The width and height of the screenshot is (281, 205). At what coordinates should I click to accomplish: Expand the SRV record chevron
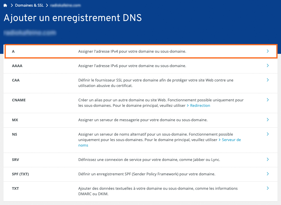tap(268, 160)
